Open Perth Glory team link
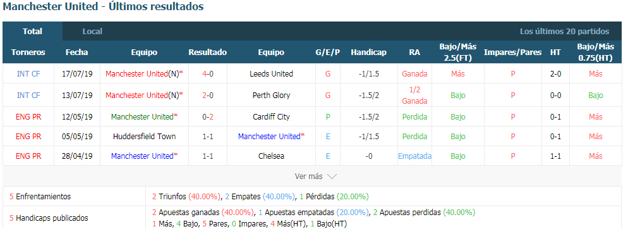This screenshot has height=229, width=628. coord(271,96)
